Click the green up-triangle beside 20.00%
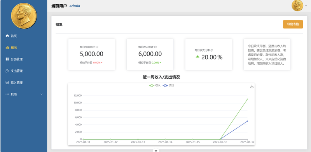311x152 pixels. pyautogui.click(x=197, y=57)
